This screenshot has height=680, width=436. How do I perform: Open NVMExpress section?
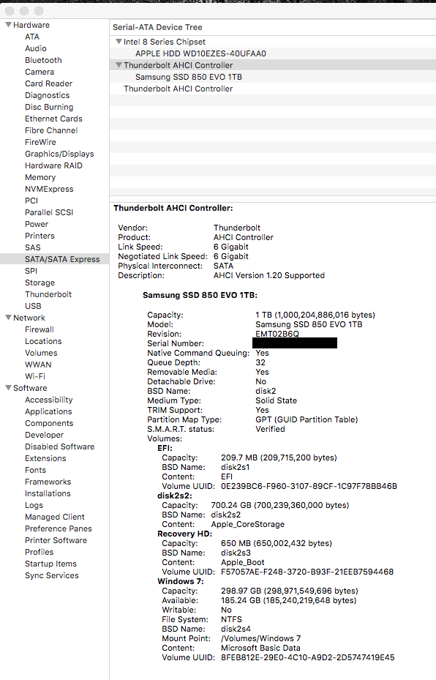point(49,189)
